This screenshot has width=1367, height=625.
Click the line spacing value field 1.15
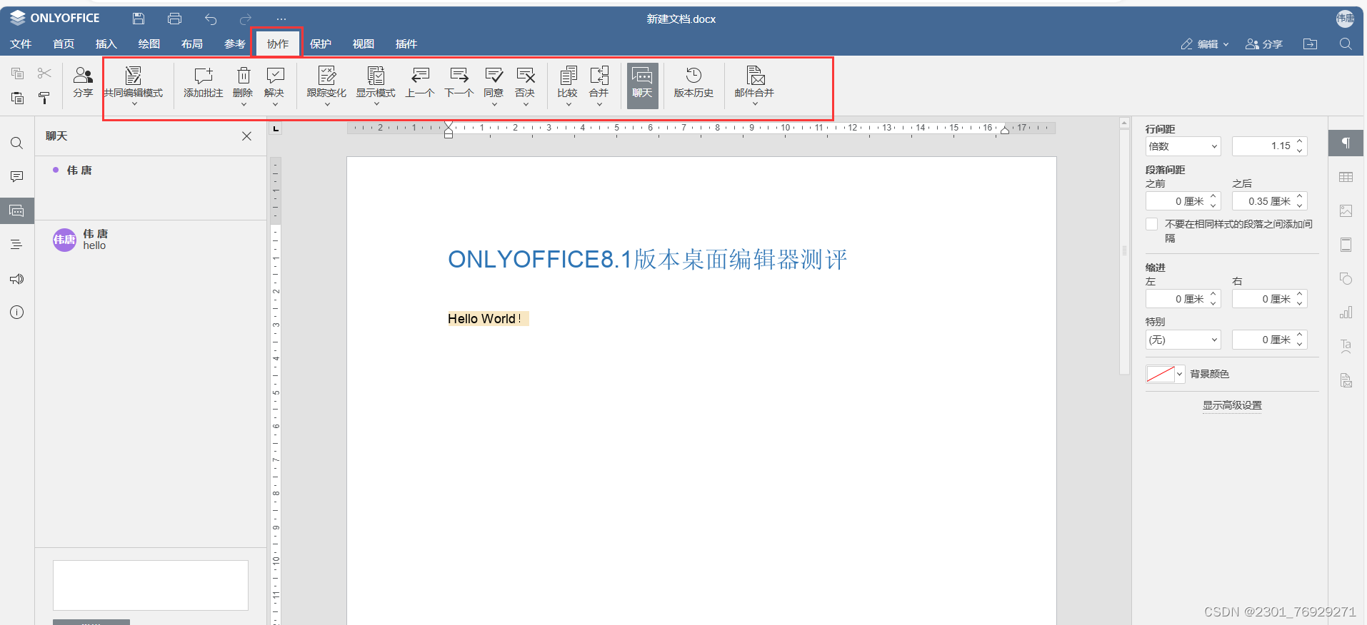click(x=1269, y=146)
